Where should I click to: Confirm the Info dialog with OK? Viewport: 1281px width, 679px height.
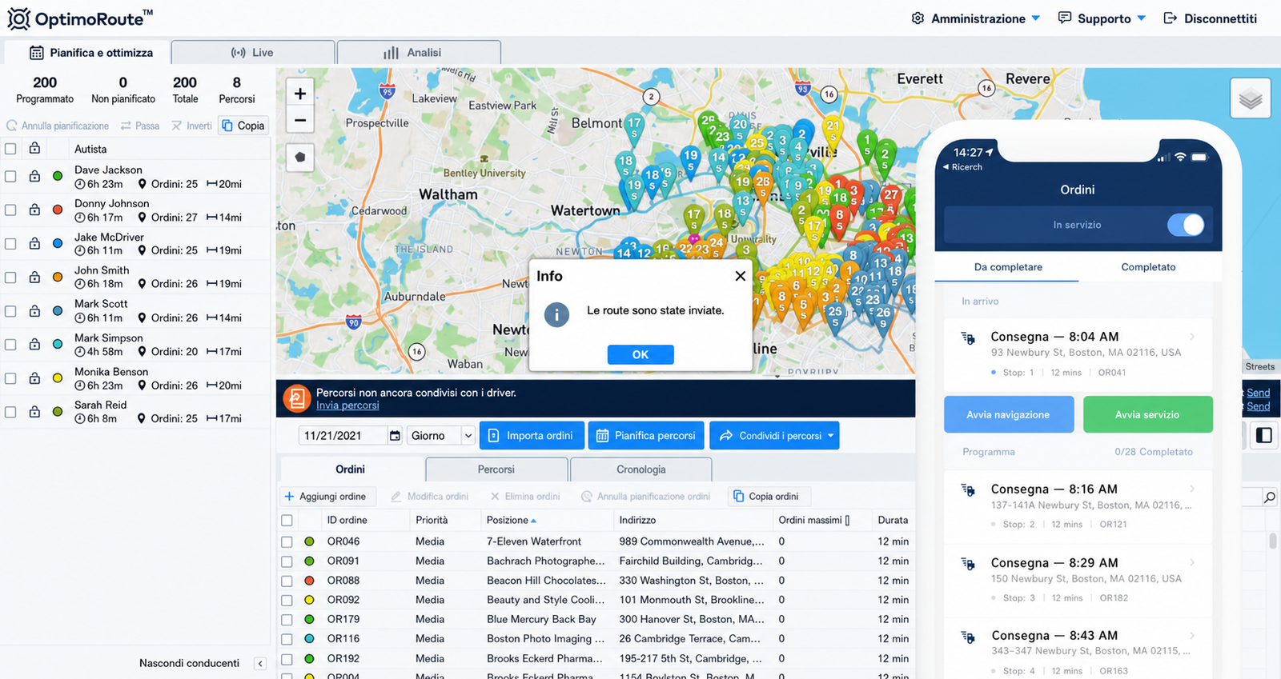[640, 354]
